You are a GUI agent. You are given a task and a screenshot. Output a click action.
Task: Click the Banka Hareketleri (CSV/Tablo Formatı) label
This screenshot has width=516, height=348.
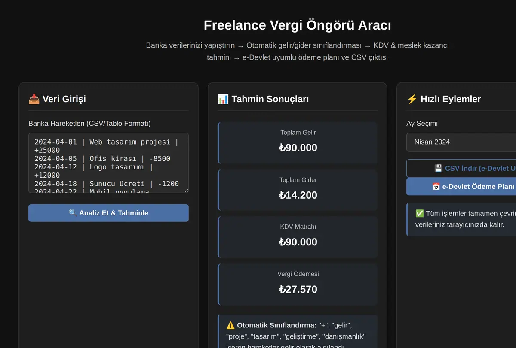(x=89, y=124)
